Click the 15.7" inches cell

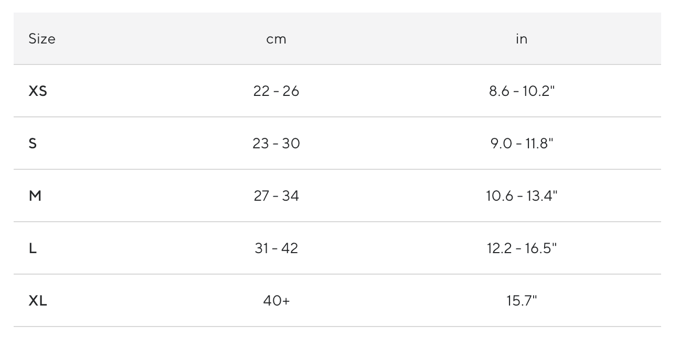522,301
